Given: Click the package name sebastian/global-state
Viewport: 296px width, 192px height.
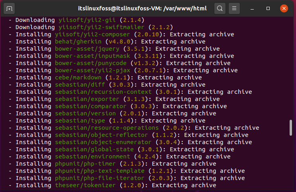Looking at the screenshot, I should (94, 149).
